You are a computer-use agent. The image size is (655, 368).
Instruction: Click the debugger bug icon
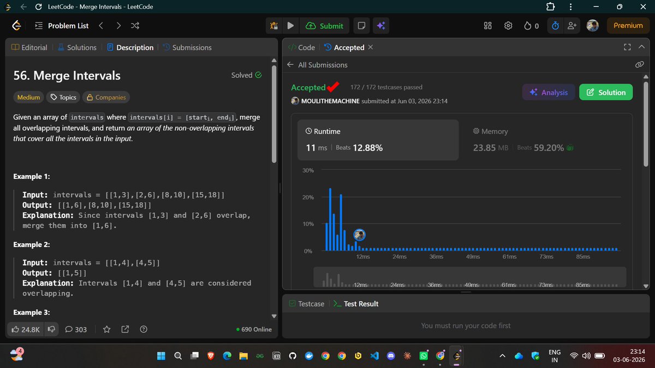pyautogui.click(x=274, y=26)
